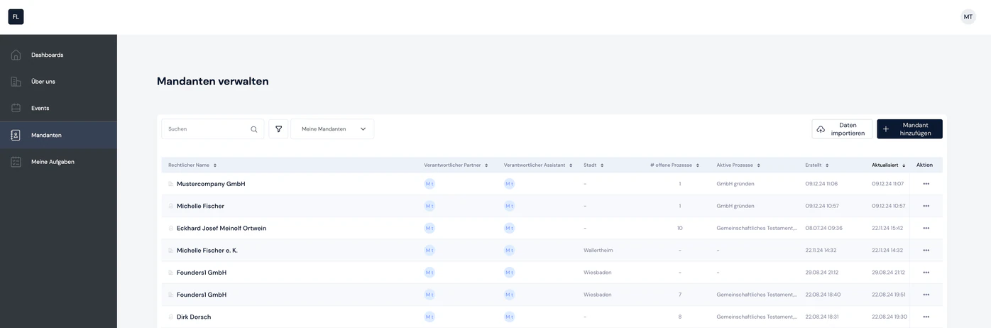Focus the Suchen search field
This screenshot has width=991, height=328.
click(212, 129)
